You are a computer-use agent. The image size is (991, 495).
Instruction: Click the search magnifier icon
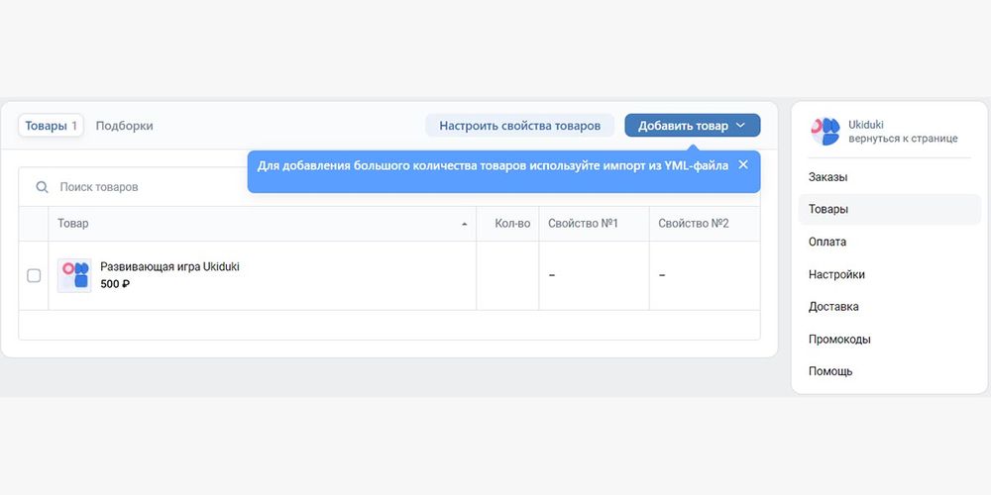coord(42,187)
